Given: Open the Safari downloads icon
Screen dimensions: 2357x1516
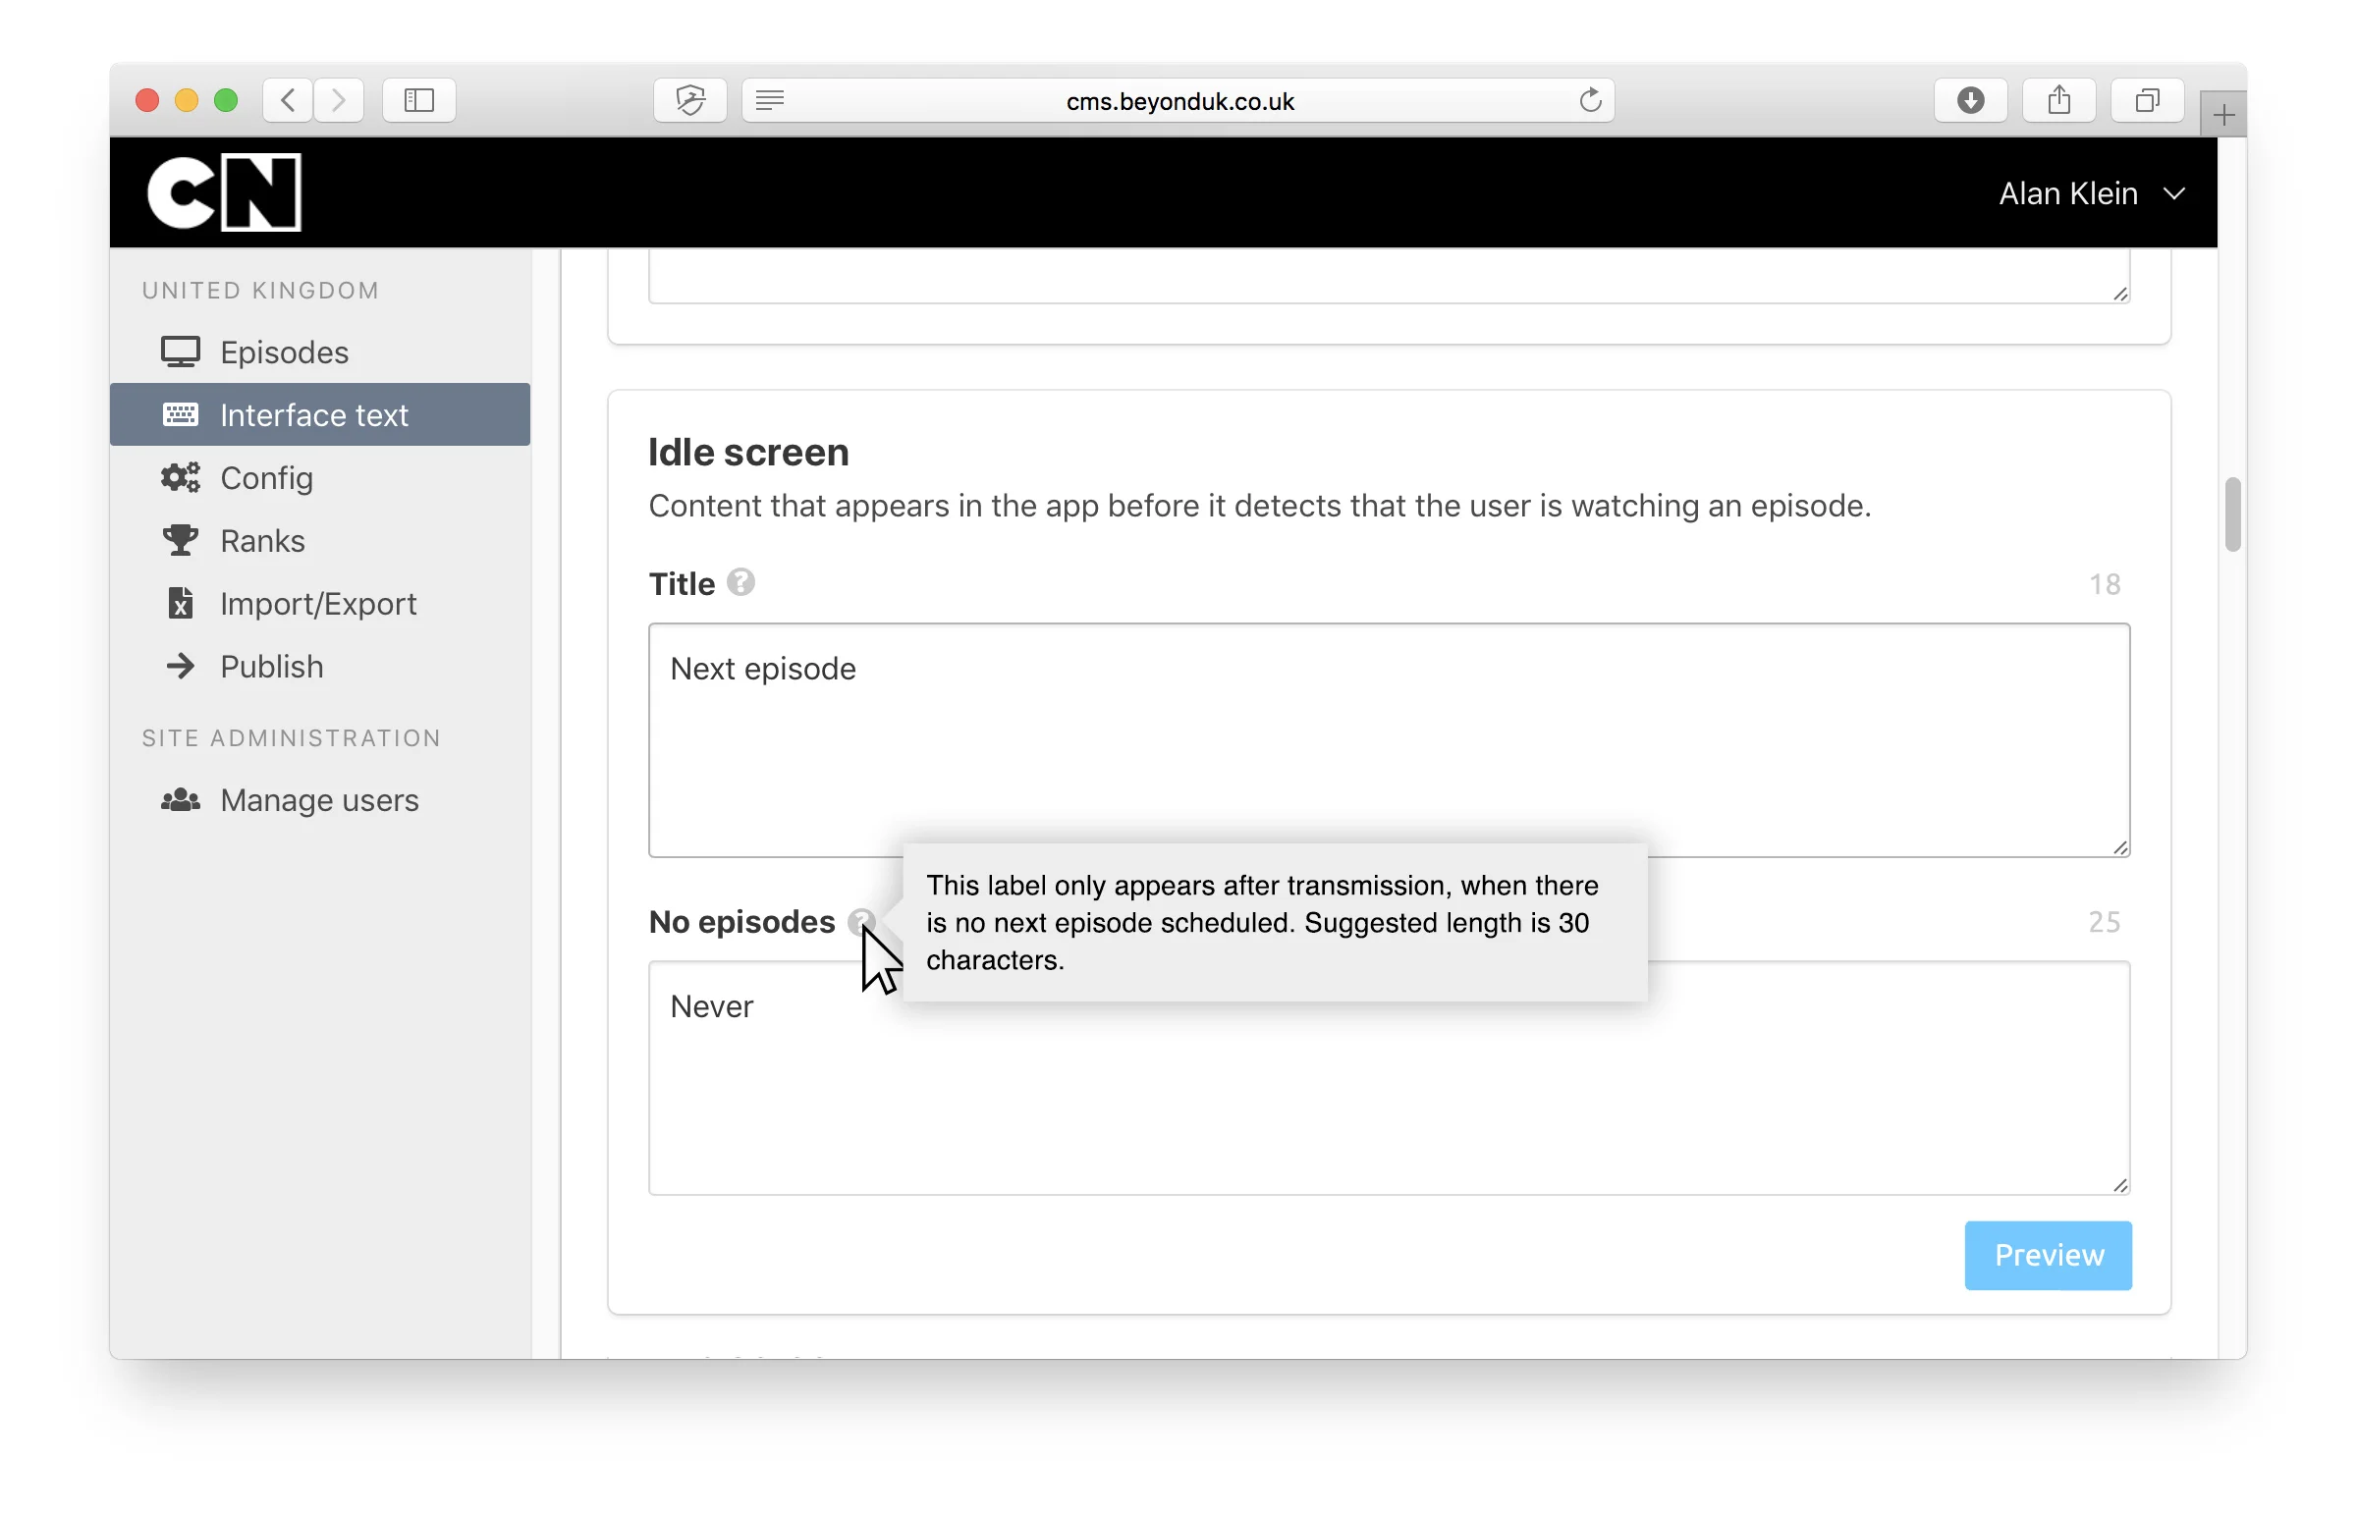Looking at the screenshot, I should coord(1970,100).
